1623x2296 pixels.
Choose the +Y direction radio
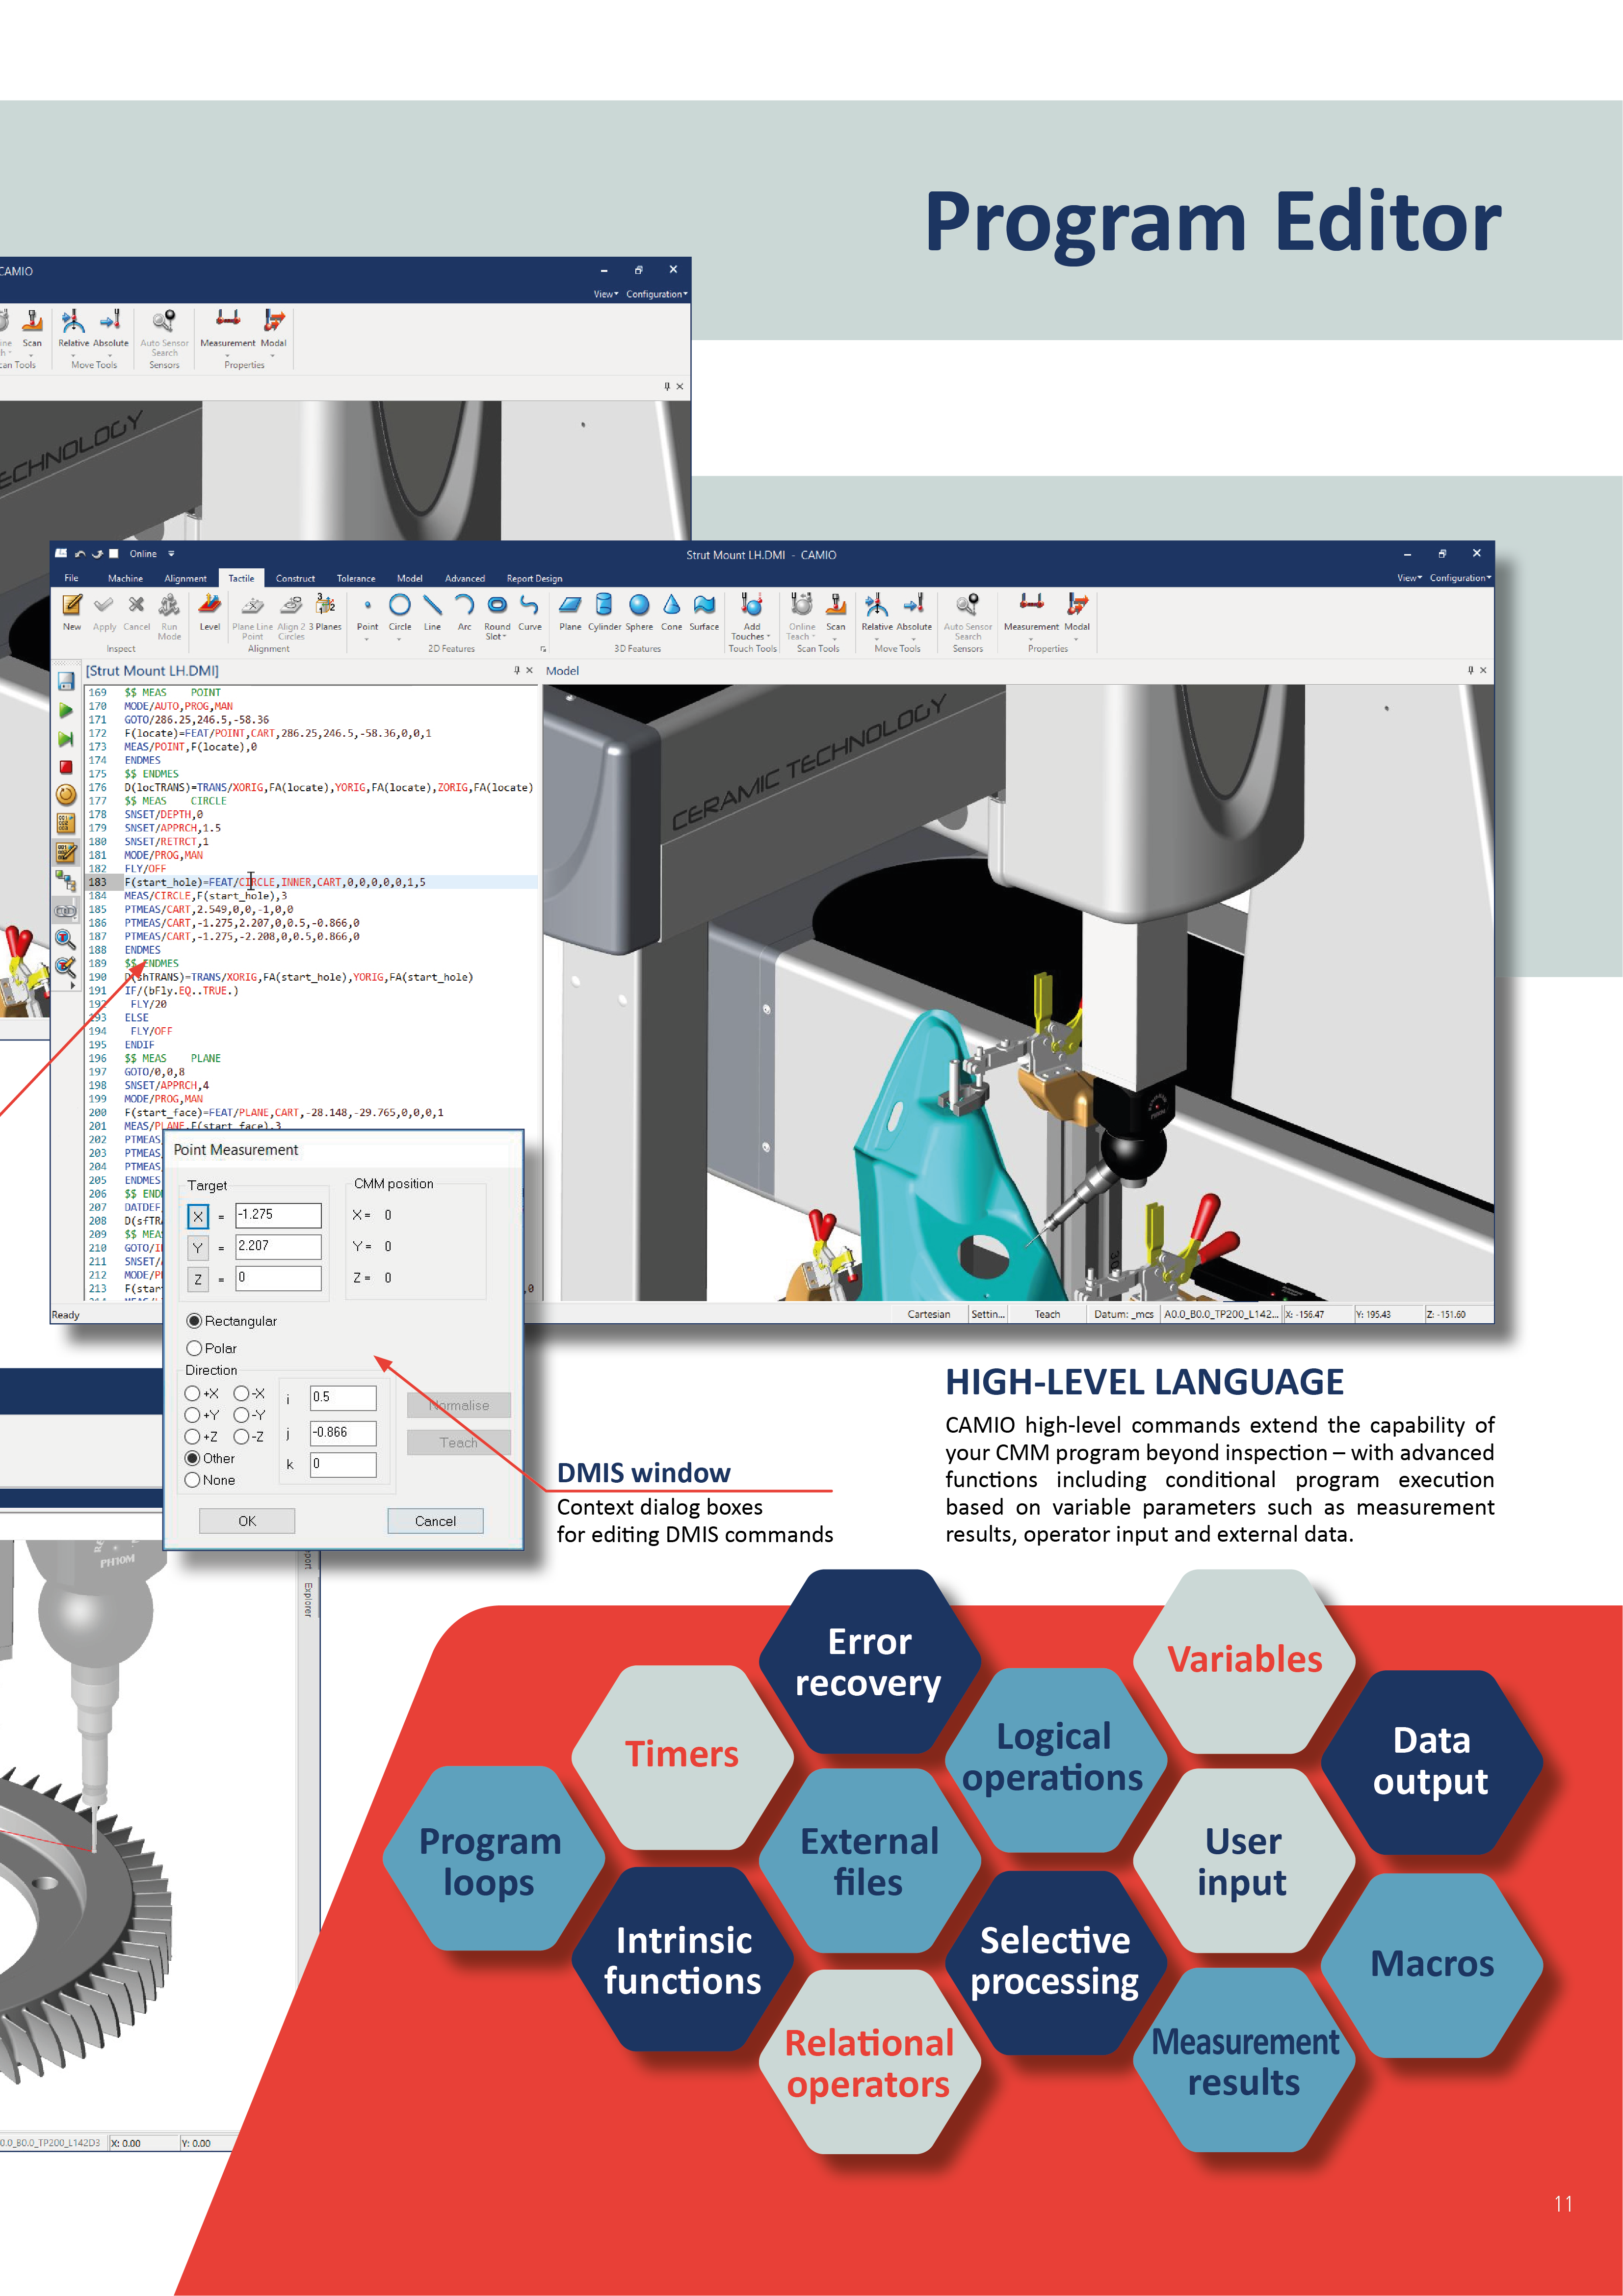point(192,1415)
